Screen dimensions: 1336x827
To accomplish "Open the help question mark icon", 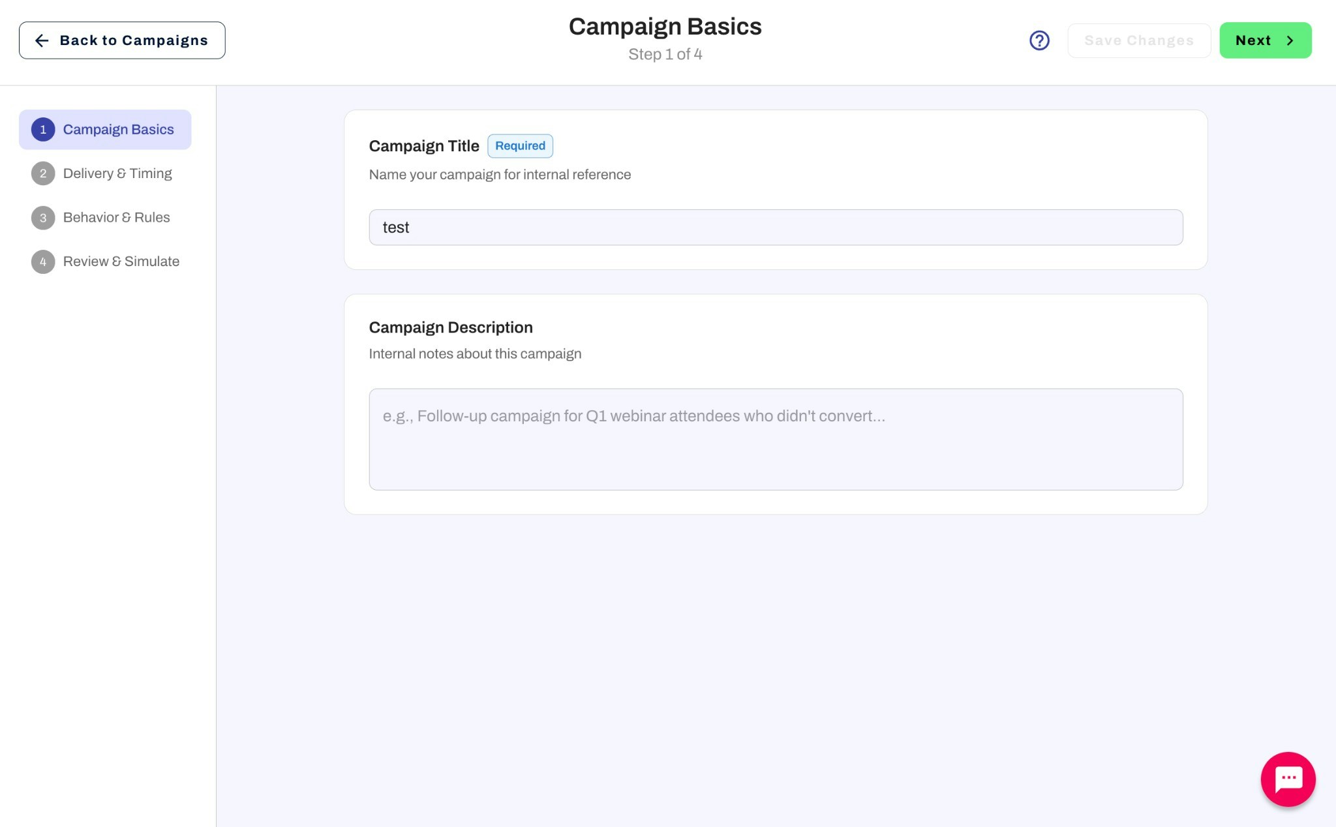I will 1039,40.
